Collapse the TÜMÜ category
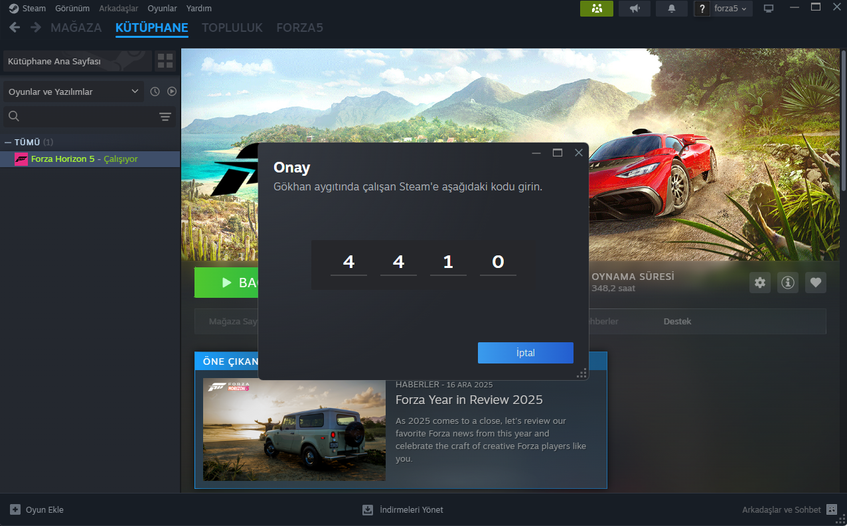Viewport: 847px width, 526px height. (8, 142)
